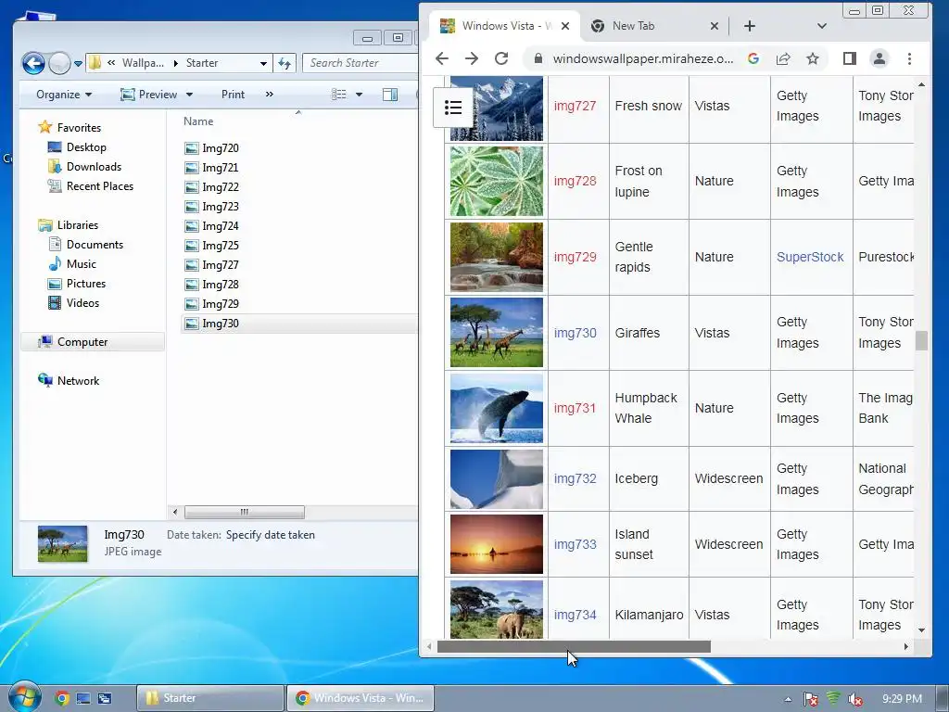Open the img733 link
This screenshot has width=949, height=712.
(x=575, y=544)
